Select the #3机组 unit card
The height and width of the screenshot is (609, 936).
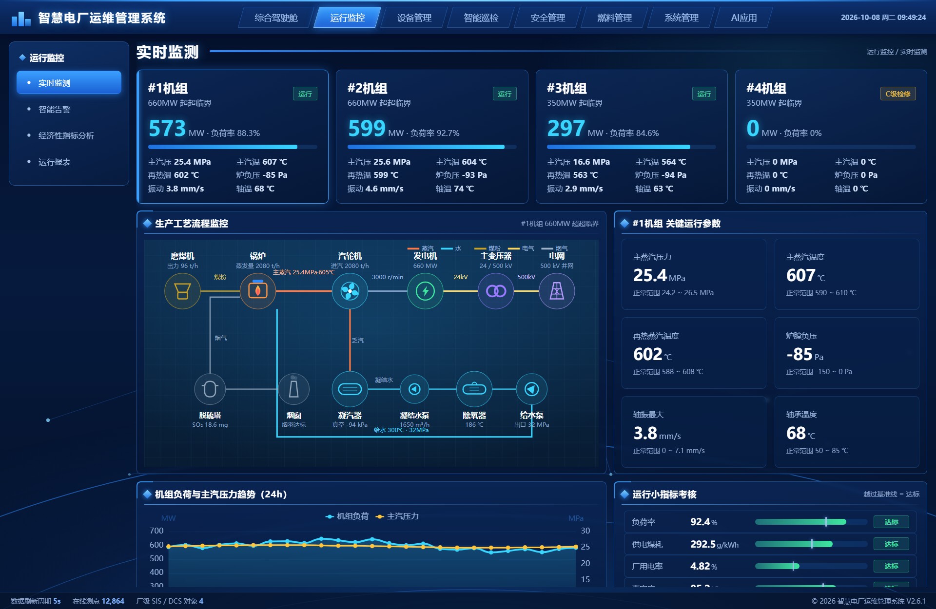631,136
